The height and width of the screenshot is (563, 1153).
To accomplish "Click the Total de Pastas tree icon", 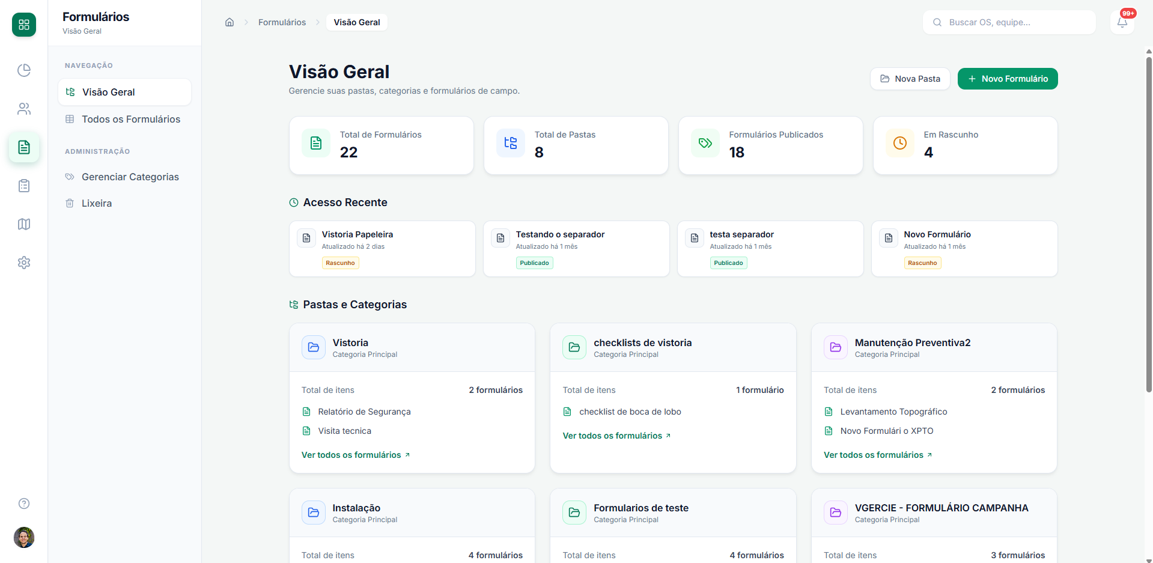I will click(511, 143).
